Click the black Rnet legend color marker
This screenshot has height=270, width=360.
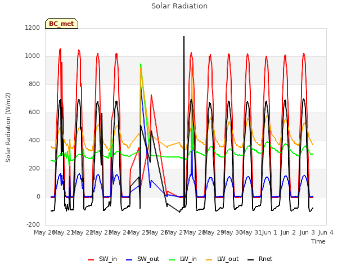click(251, 260)
